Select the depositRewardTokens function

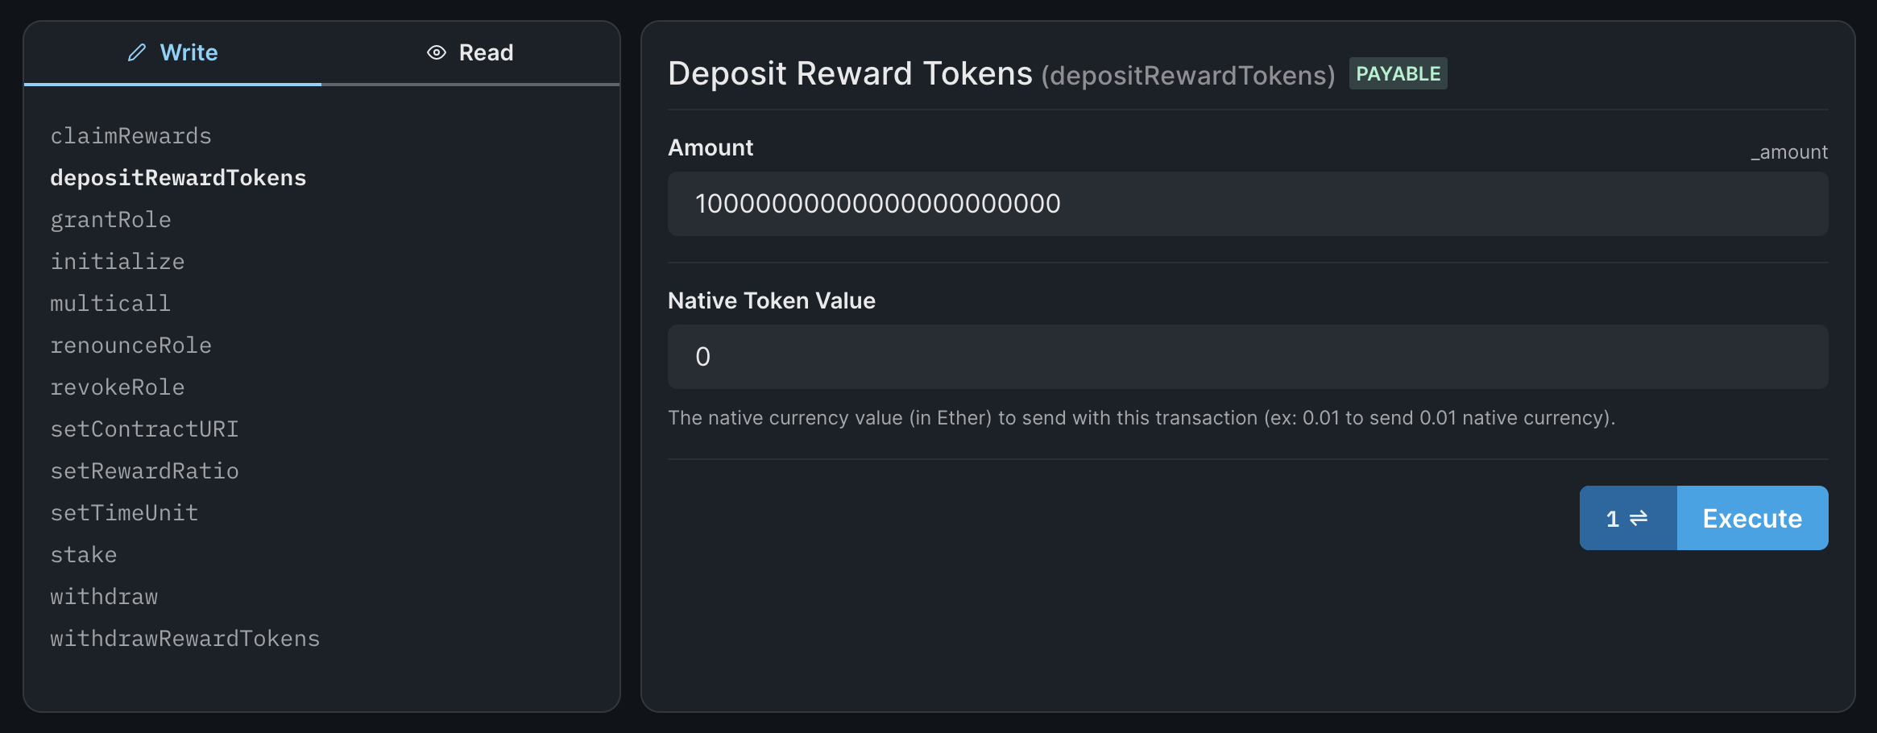178,177
